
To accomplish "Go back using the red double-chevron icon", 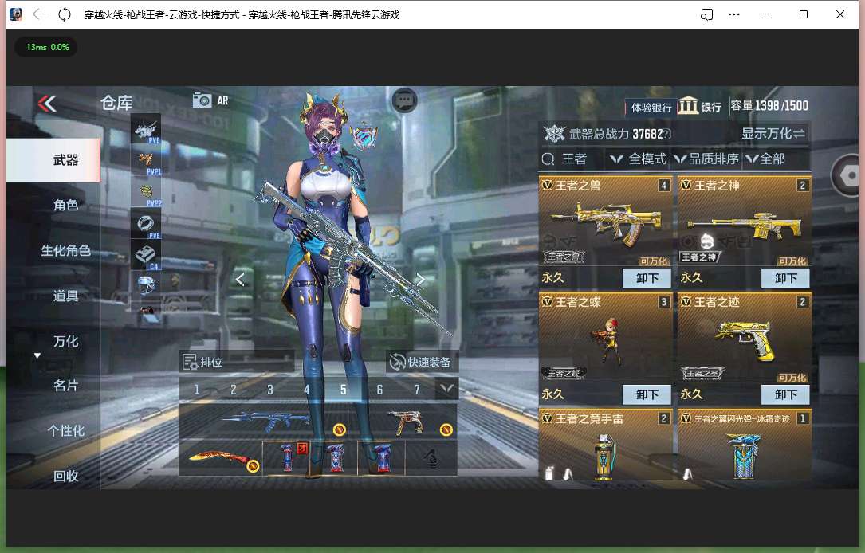I will click(48, 103).
